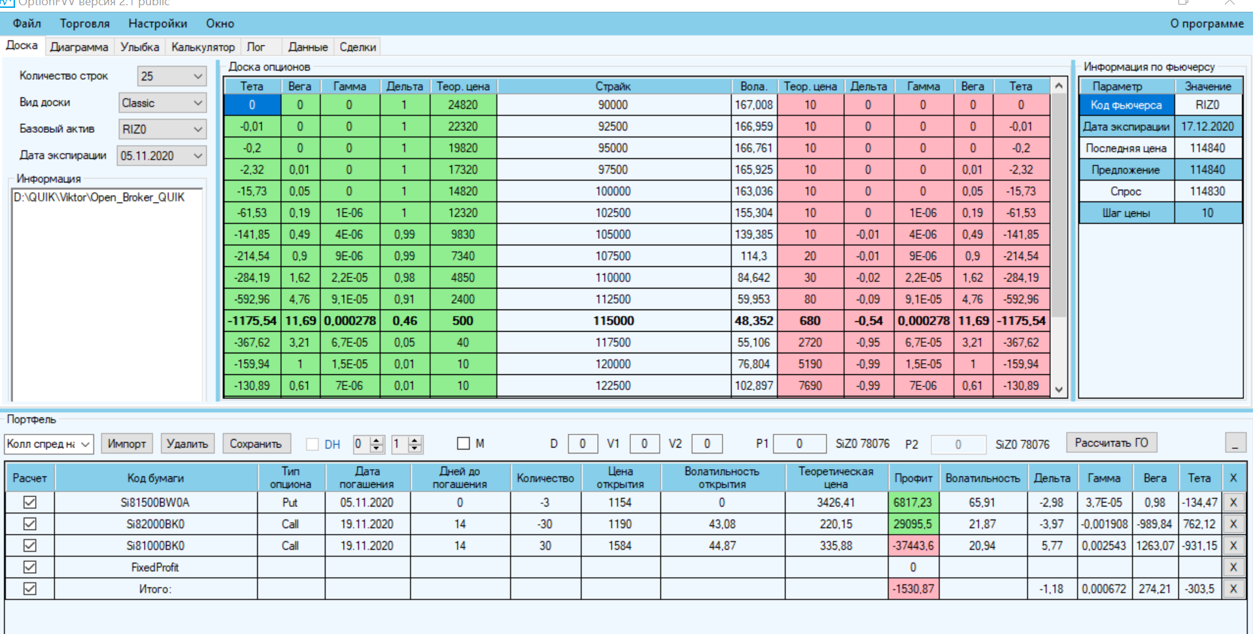1253x634 pixels.
Task: Click the X button on the FixedProfit row
Action: pyautogui.click(x=1233, y=567)
